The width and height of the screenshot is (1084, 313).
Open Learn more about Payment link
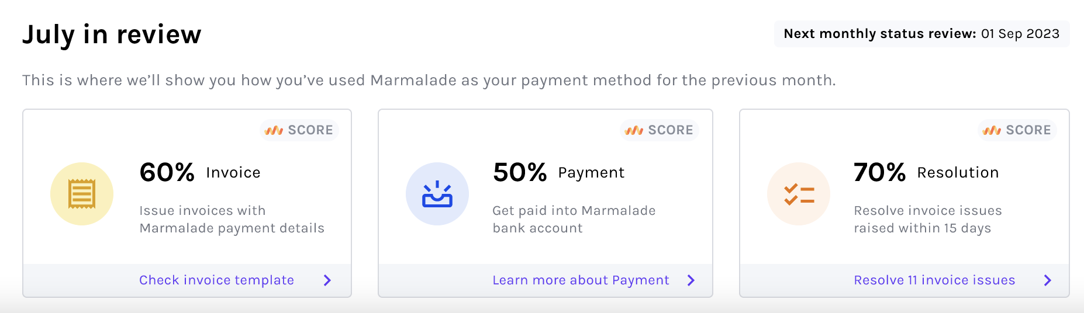(x=581, y=280)
